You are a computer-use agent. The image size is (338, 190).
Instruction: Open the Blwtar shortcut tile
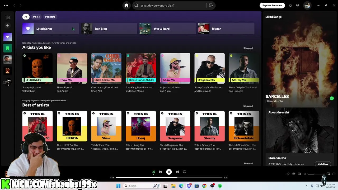click(226, 29)
